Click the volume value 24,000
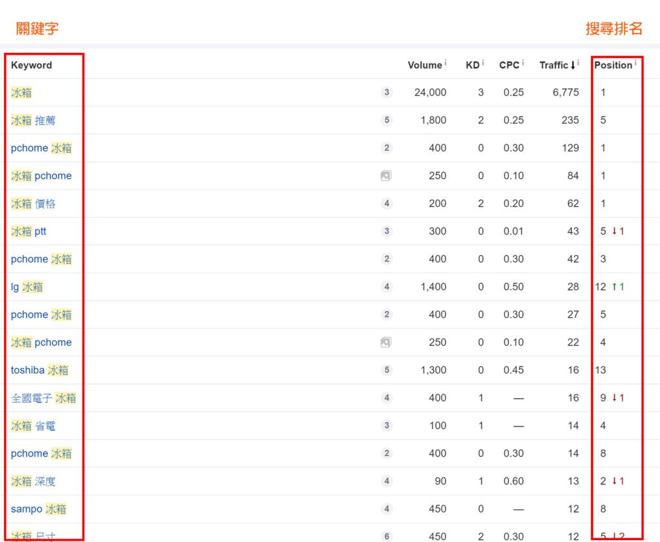Screen dimensions: 660x542 pos(430,92)
